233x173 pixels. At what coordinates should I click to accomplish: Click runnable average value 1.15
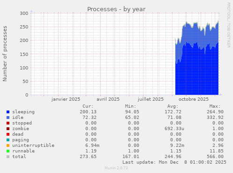tap(176, 151)
